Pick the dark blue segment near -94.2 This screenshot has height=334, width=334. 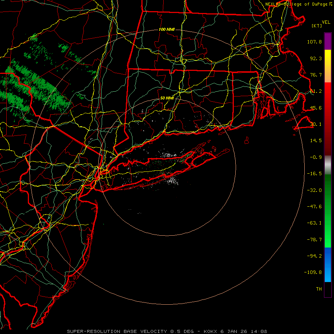(328, 255)
